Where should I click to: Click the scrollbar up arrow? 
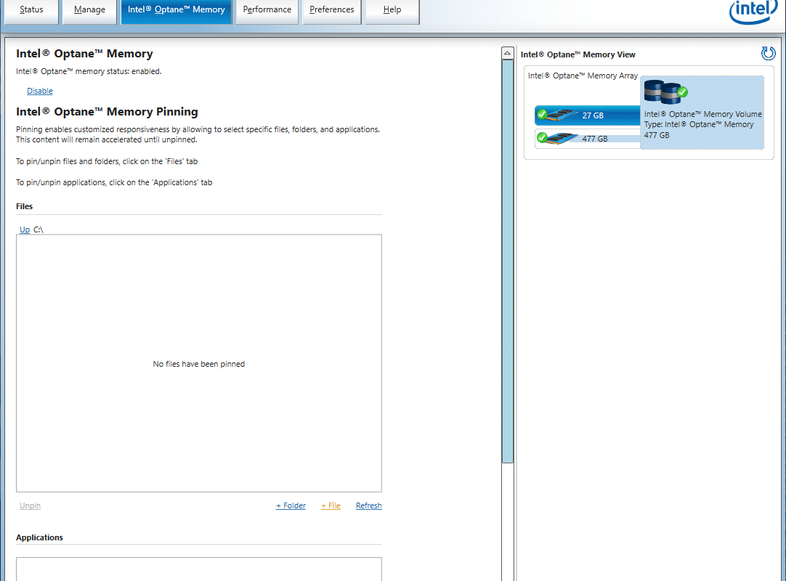pyautogui.click(x=507, y=53)
